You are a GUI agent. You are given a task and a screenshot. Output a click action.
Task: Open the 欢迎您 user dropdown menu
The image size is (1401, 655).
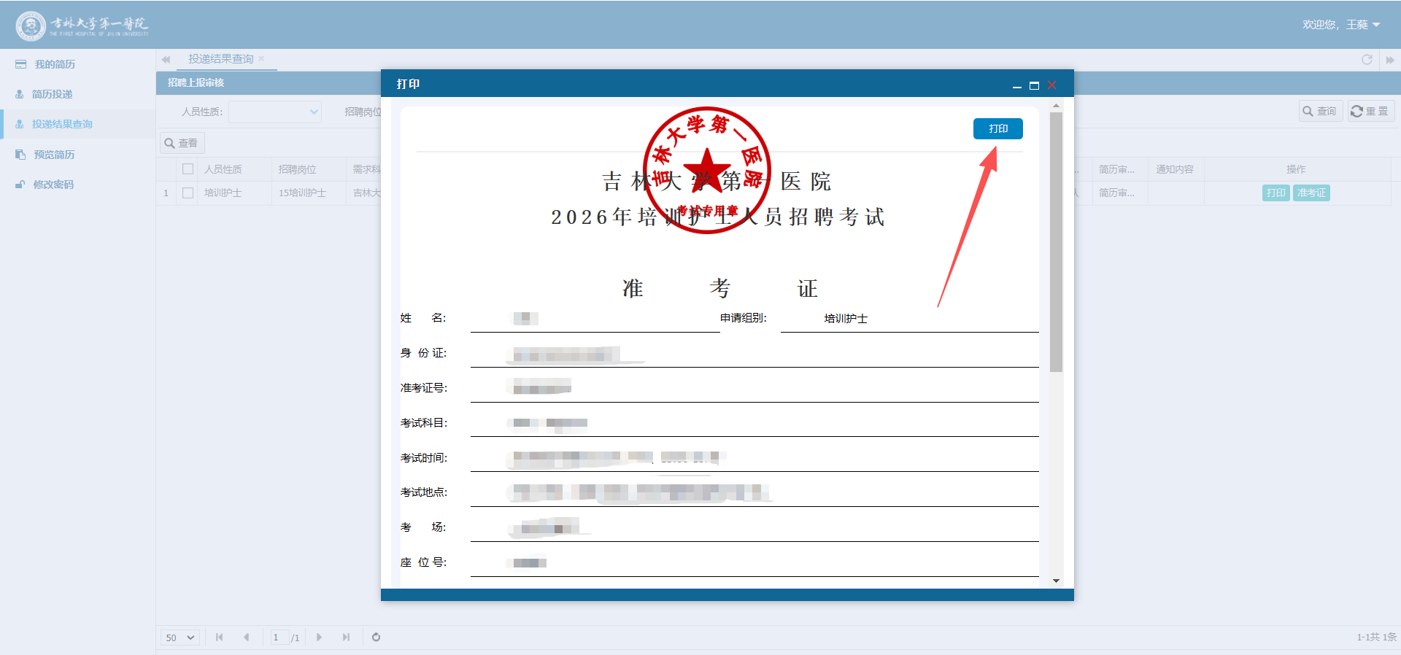[1341, 25]
